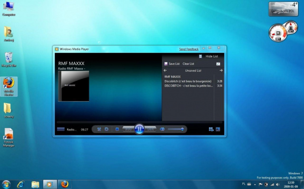The width and height of the screenshot is (304, 189).
Task: Open list options dropdown icon
Action: pos(218,64)
